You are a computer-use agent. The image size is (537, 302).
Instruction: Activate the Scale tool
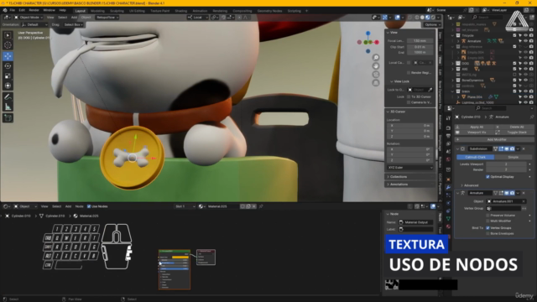click(x=8, y=76)
